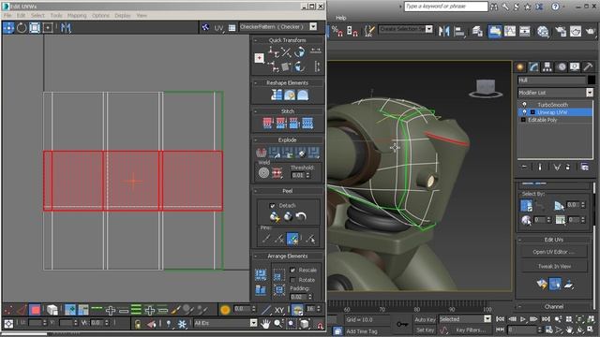Toggle soft selection orange circle button
Screen dimensions: 600x337
(225, 310)
